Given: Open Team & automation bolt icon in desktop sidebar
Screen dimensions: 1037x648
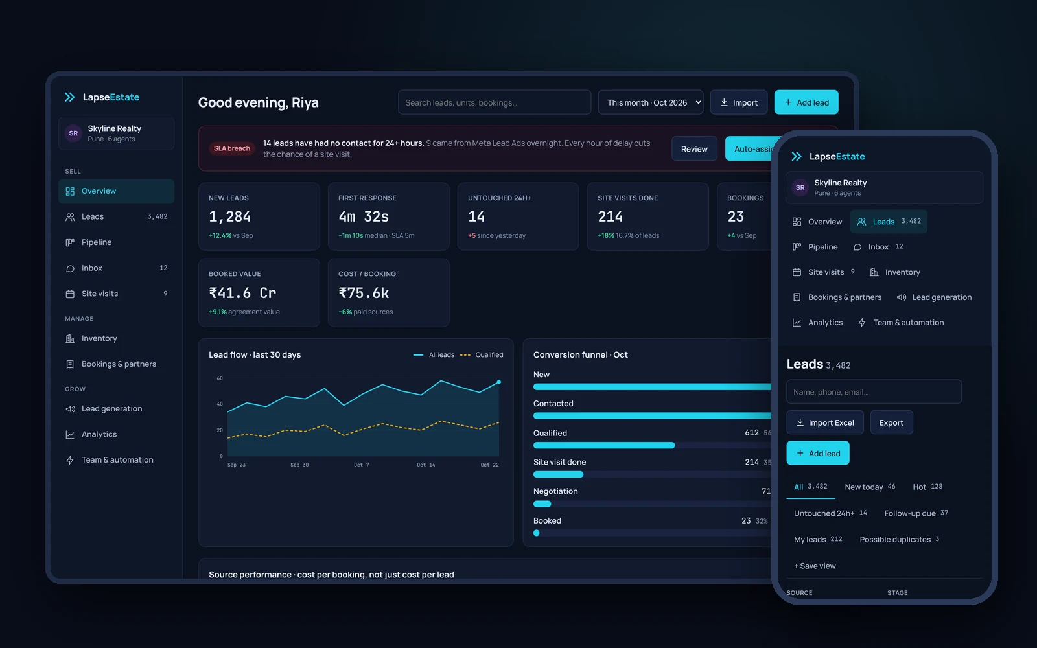Looking at the screenshot, I should click(x=70, y=460).
